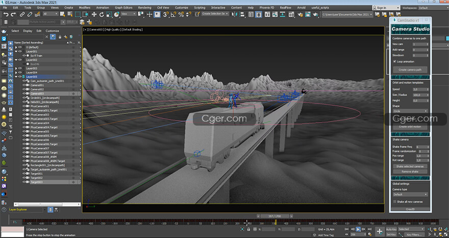The height and width of the screenshot is (238, 449).
Task: Click the Create orbit motion button
Action: point(410,127)
